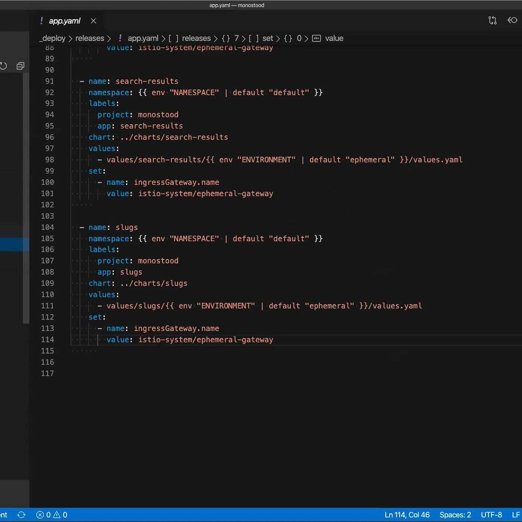Click the value symbol icon in breadcrumbs
522x522 pixels.
tap(316, 38)
